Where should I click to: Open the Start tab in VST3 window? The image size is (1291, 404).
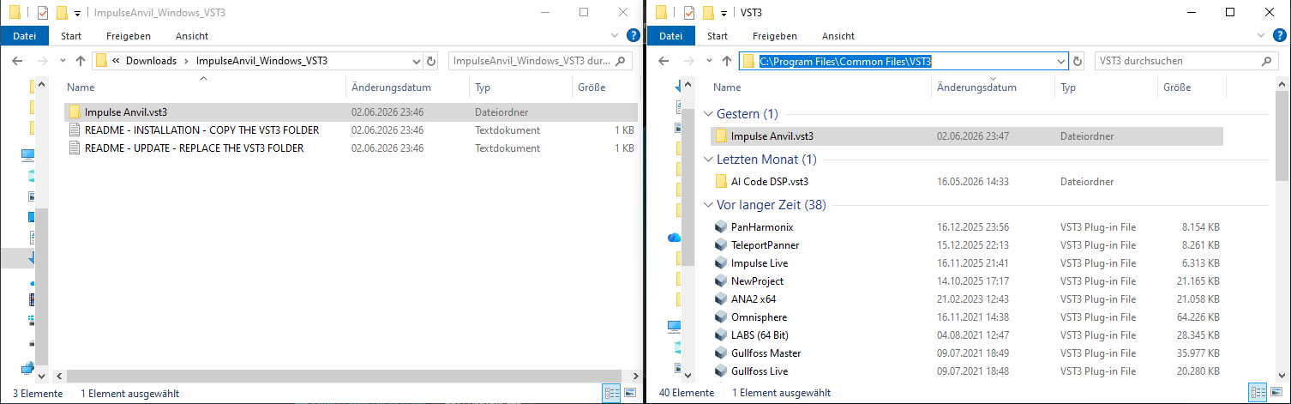[718, 36]
